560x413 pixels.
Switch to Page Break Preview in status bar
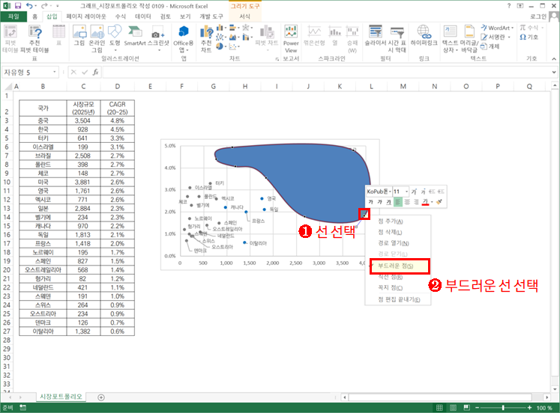coord(466,408)
